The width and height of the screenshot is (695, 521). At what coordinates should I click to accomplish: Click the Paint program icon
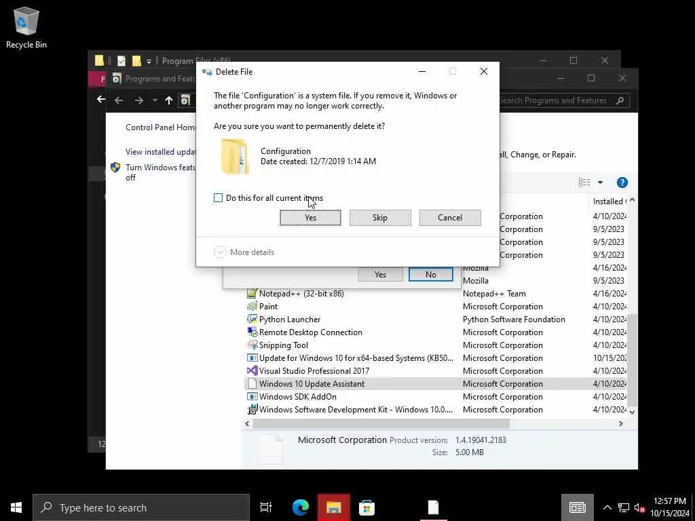(252, 306)
